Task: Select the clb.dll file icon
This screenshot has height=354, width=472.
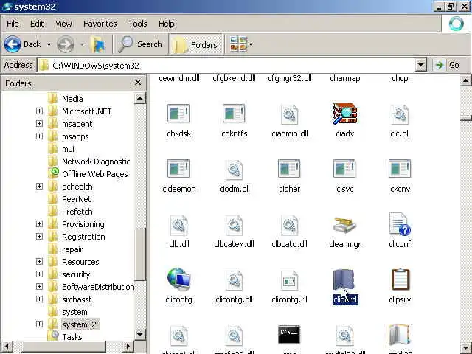Action: 178,225
